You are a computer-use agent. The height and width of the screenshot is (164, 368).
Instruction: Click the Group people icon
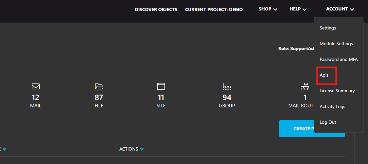click(x=227, y=86)
